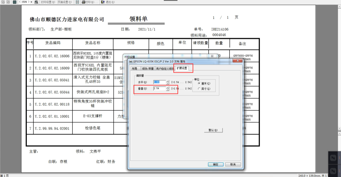Open the zoom level dropdown arrow
This screenshot has height=177, width=341.
click(x=31, y=2)
